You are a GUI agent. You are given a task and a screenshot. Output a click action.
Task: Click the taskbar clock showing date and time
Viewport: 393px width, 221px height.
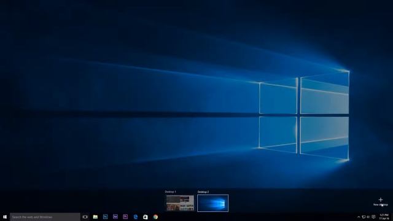(x=384, y=217)
